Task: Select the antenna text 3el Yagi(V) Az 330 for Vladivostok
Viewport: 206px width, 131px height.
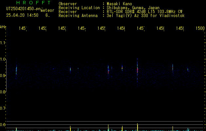Action: pyautogui.click(x=146, y=15)
